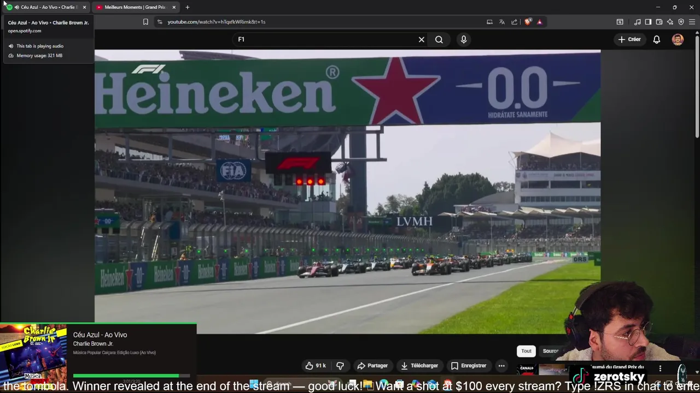This screenshot has height=393, width=700.
Task: Open the Brave Rewards triangle icon
Action: coord(540,22)
